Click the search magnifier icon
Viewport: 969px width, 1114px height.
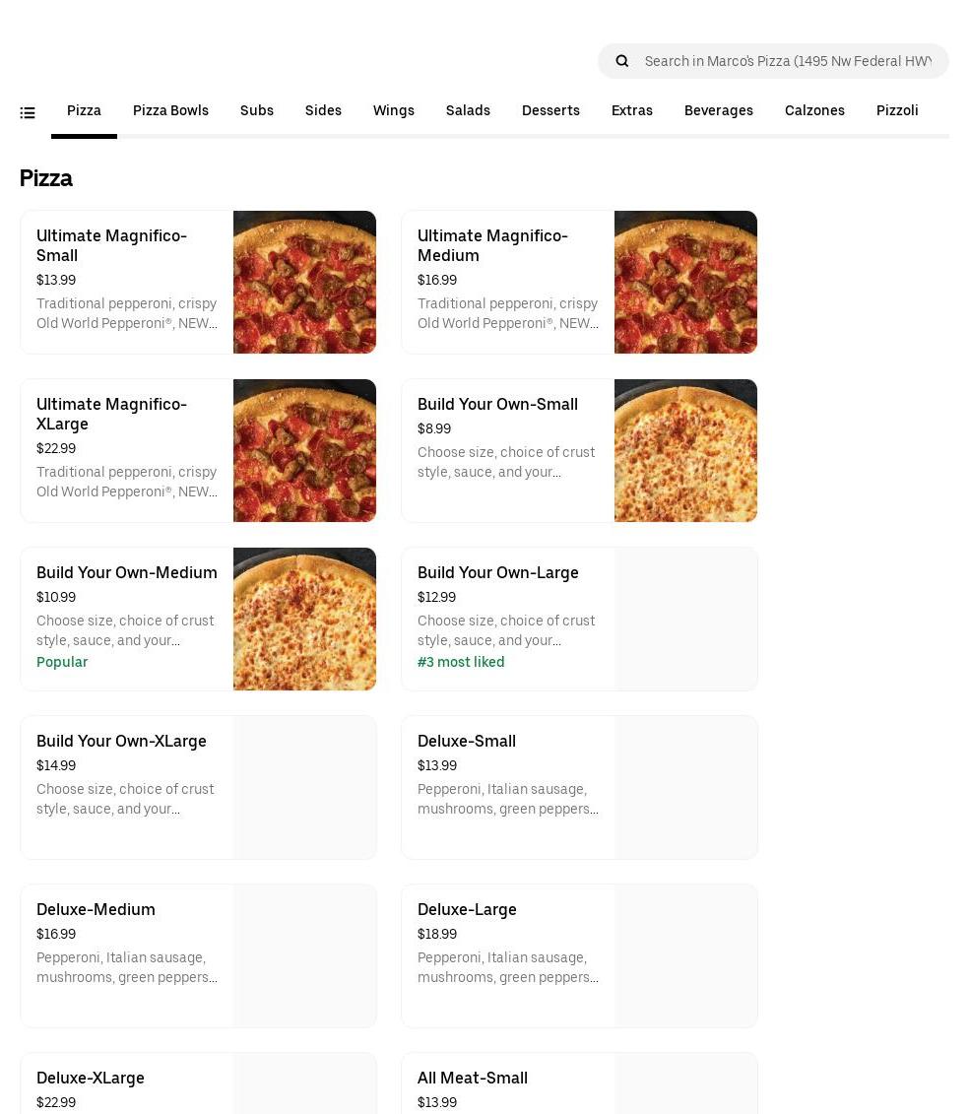pyautogui.click(x=622, y=61)
